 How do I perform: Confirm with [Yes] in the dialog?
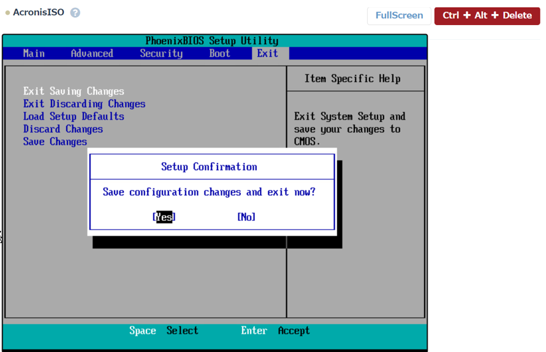pos(164,217)
